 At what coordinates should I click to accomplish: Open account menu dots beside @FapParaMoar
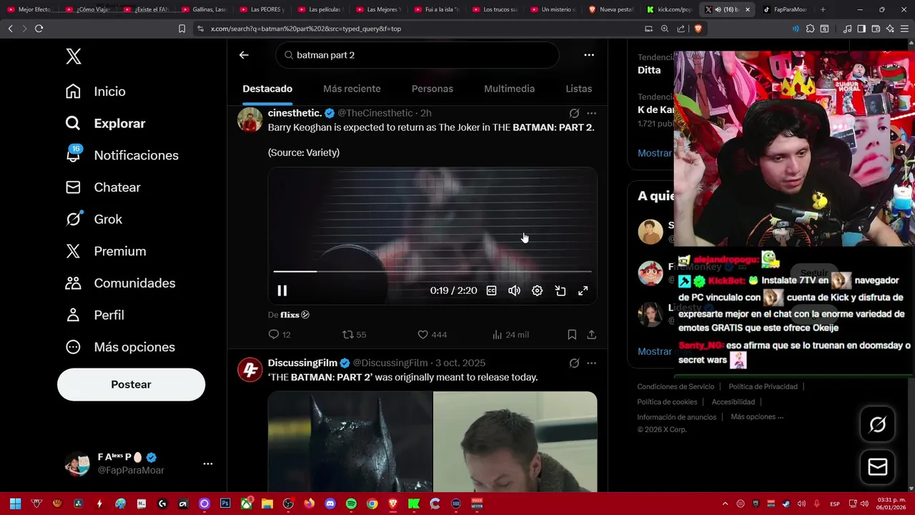coord(208,463)
